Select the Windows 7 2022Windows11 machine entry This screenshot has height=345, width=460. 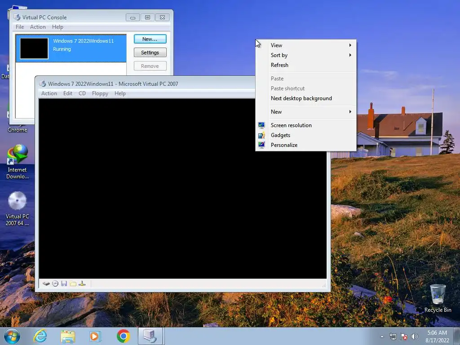point(71,48)
